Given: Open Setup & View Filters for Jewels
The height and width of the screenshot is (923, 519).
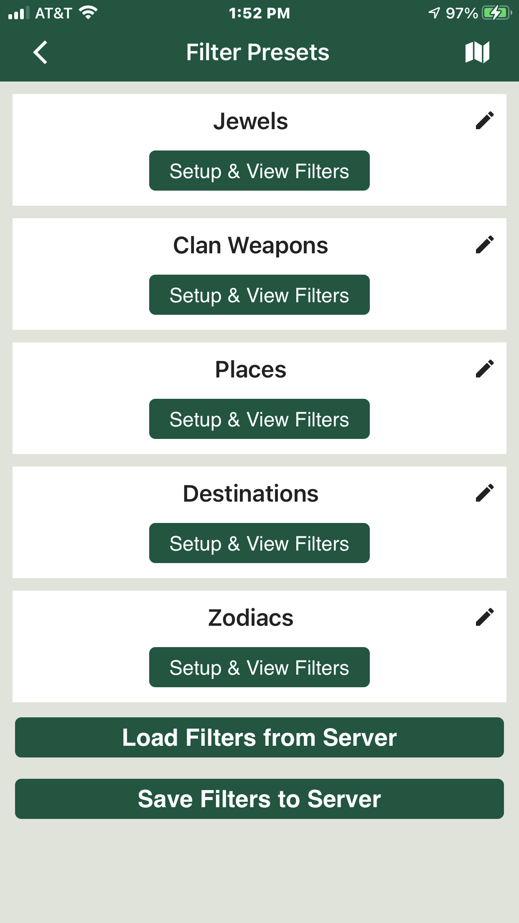Looking at the screenshot, I should pos(259,171).
